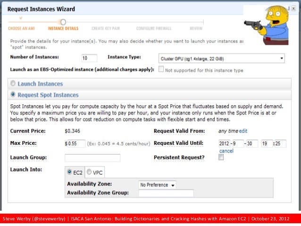Screen dimensions: 301x226
Task: Click the edit link next to any time
Action: coord(243,131)
